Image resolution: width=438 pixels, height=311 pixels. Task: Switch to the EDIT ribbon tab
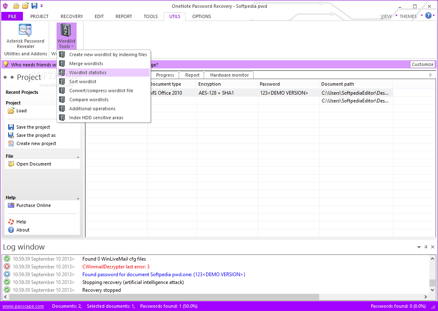coord(99,16)
